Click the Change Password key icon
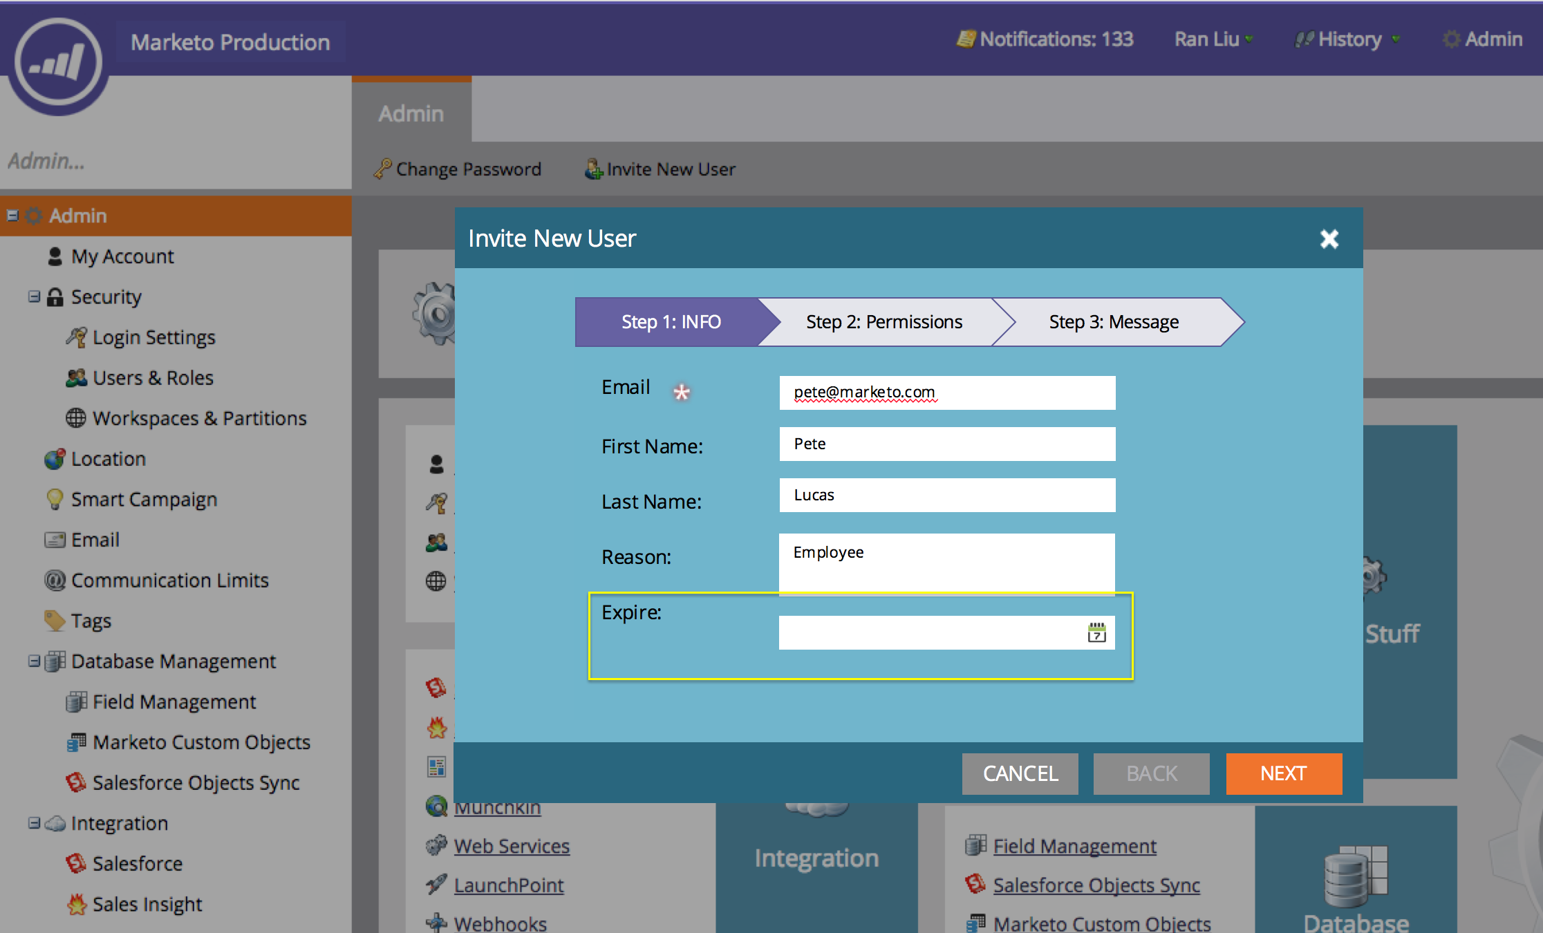Screen dimensions: 1543x933 [x=382, y=169]
